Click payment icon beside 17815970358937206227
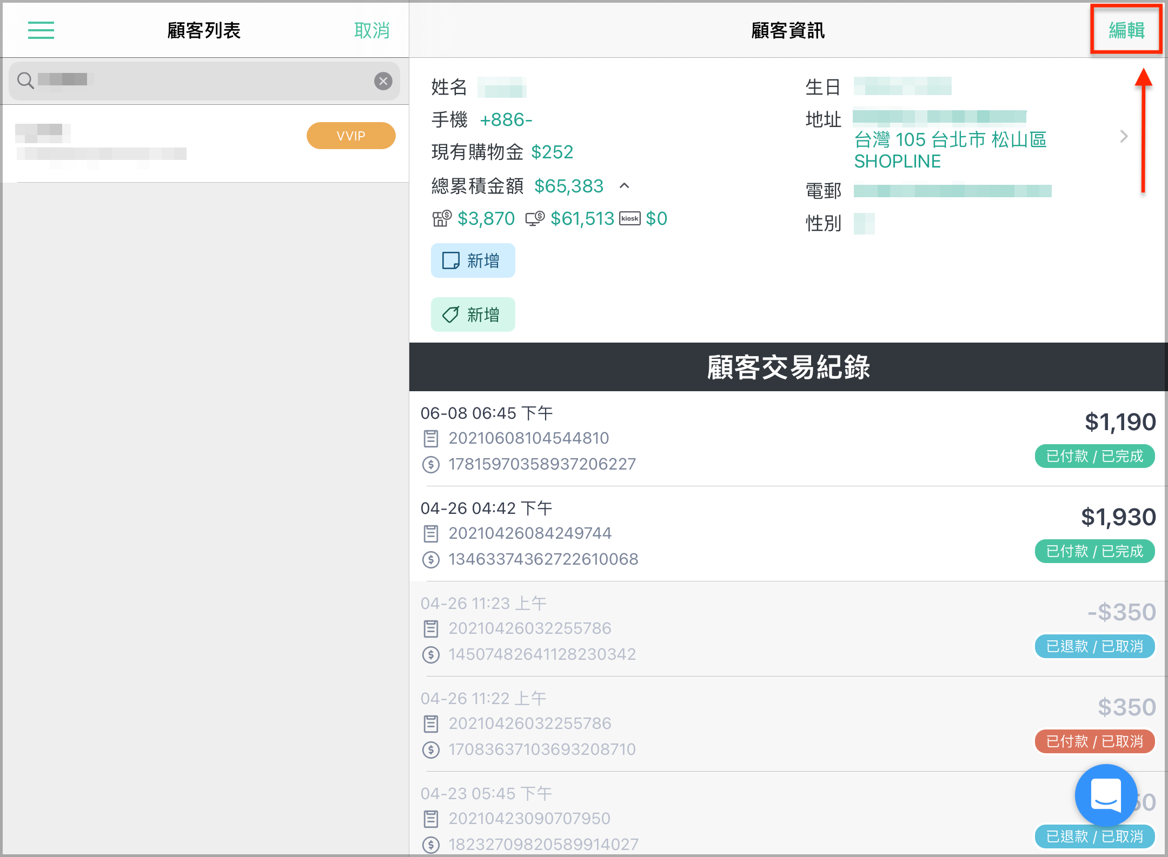This screenshot has width=1168, height=857. click(x=431, y=464)
